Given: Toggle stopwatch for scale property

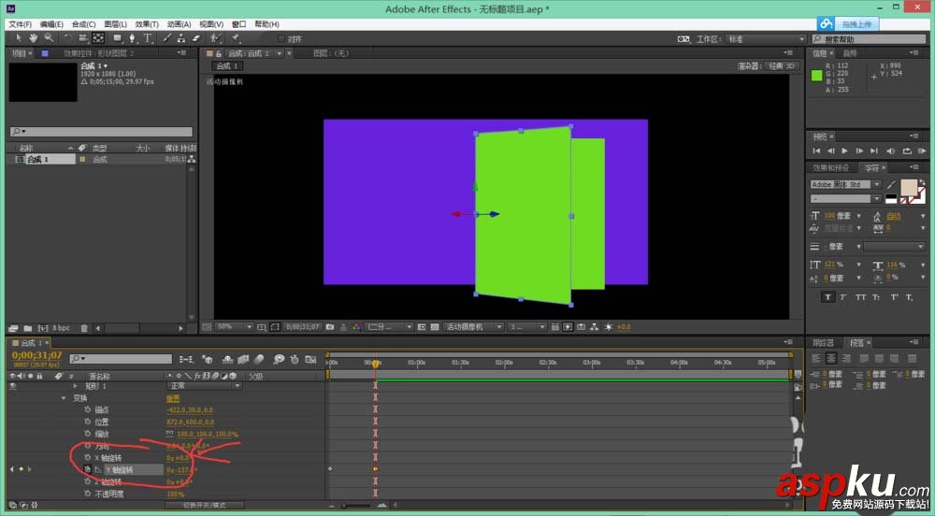Looking at the screenshot, I should (x=88, y=434).
